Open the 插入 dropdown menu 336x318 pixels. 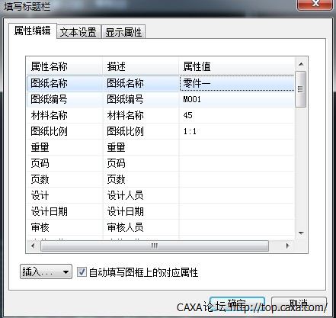[x=46, y=271]
